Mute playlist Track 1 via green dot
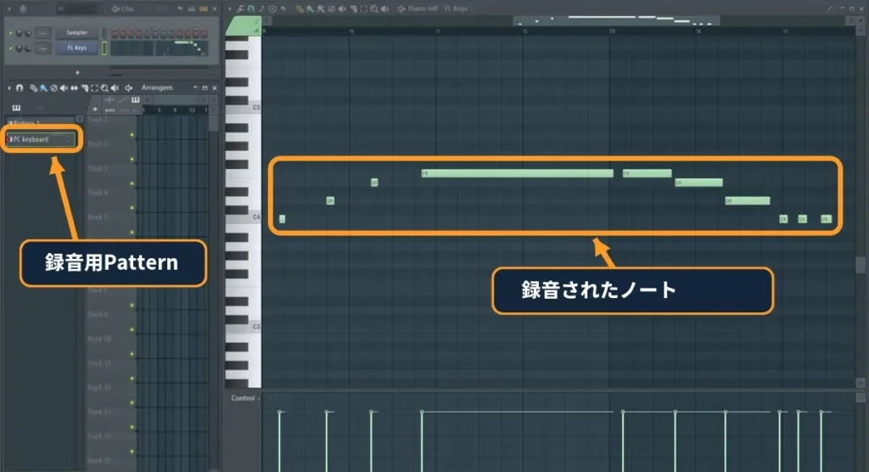This screenshot has width=869, height=472. [x=132, y=135]
